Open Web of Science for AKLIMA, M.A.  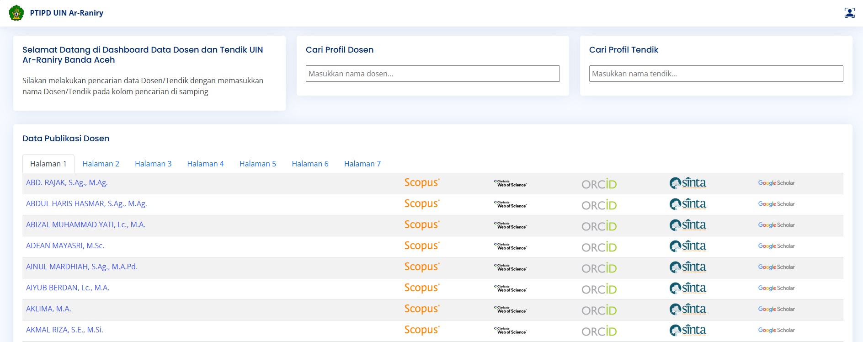511,310
